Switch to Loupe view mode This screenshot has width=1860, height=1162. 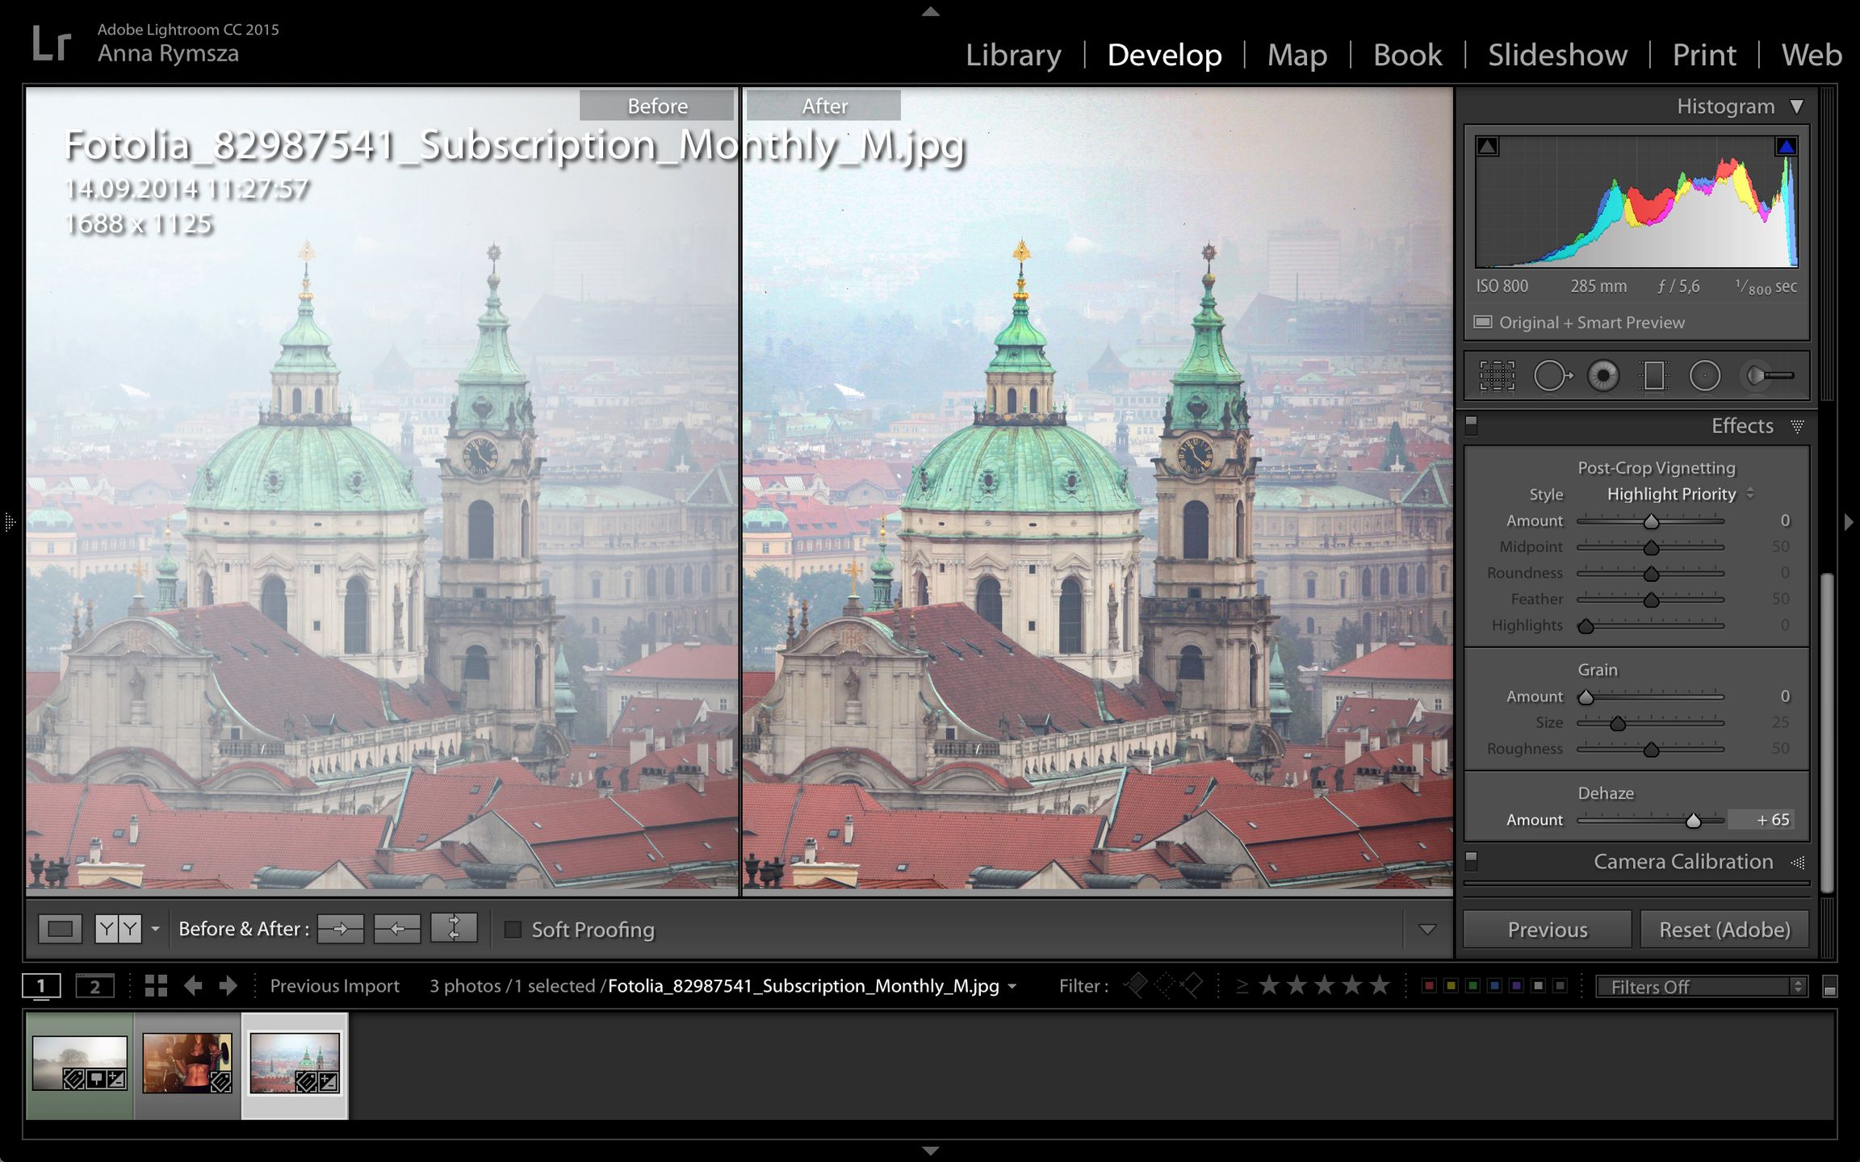(x=61, y=929)
